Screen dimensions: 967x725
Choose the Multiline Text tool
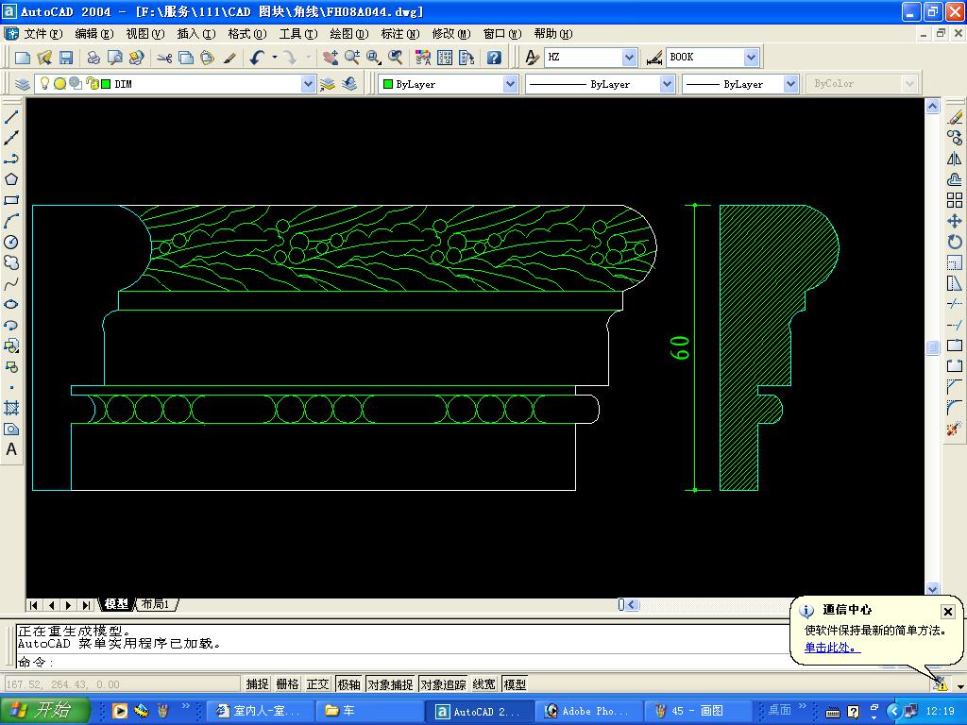pyautogui.click(x=11, y=449)
